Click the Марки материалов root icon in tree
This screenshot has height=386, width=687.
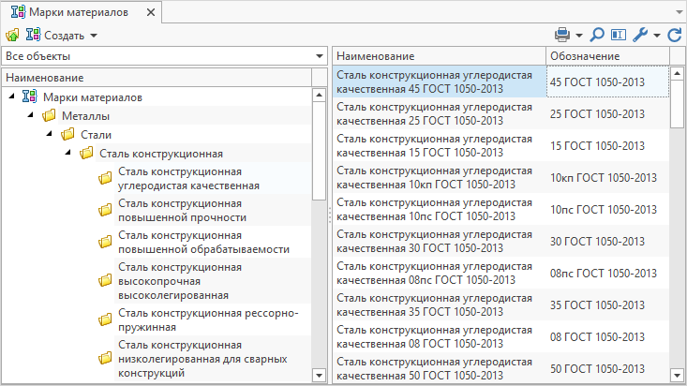(x=29, y=96)
